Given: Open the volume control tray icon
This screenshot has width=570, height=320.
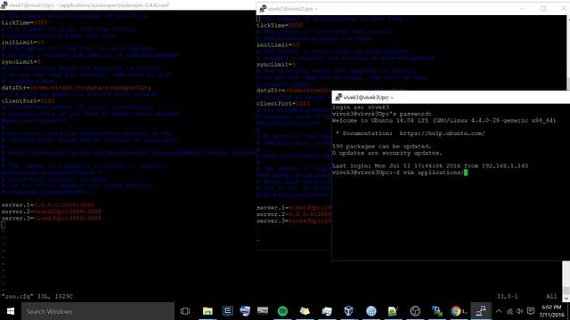Looking at the screenshot, I should (x=520, y=311).
